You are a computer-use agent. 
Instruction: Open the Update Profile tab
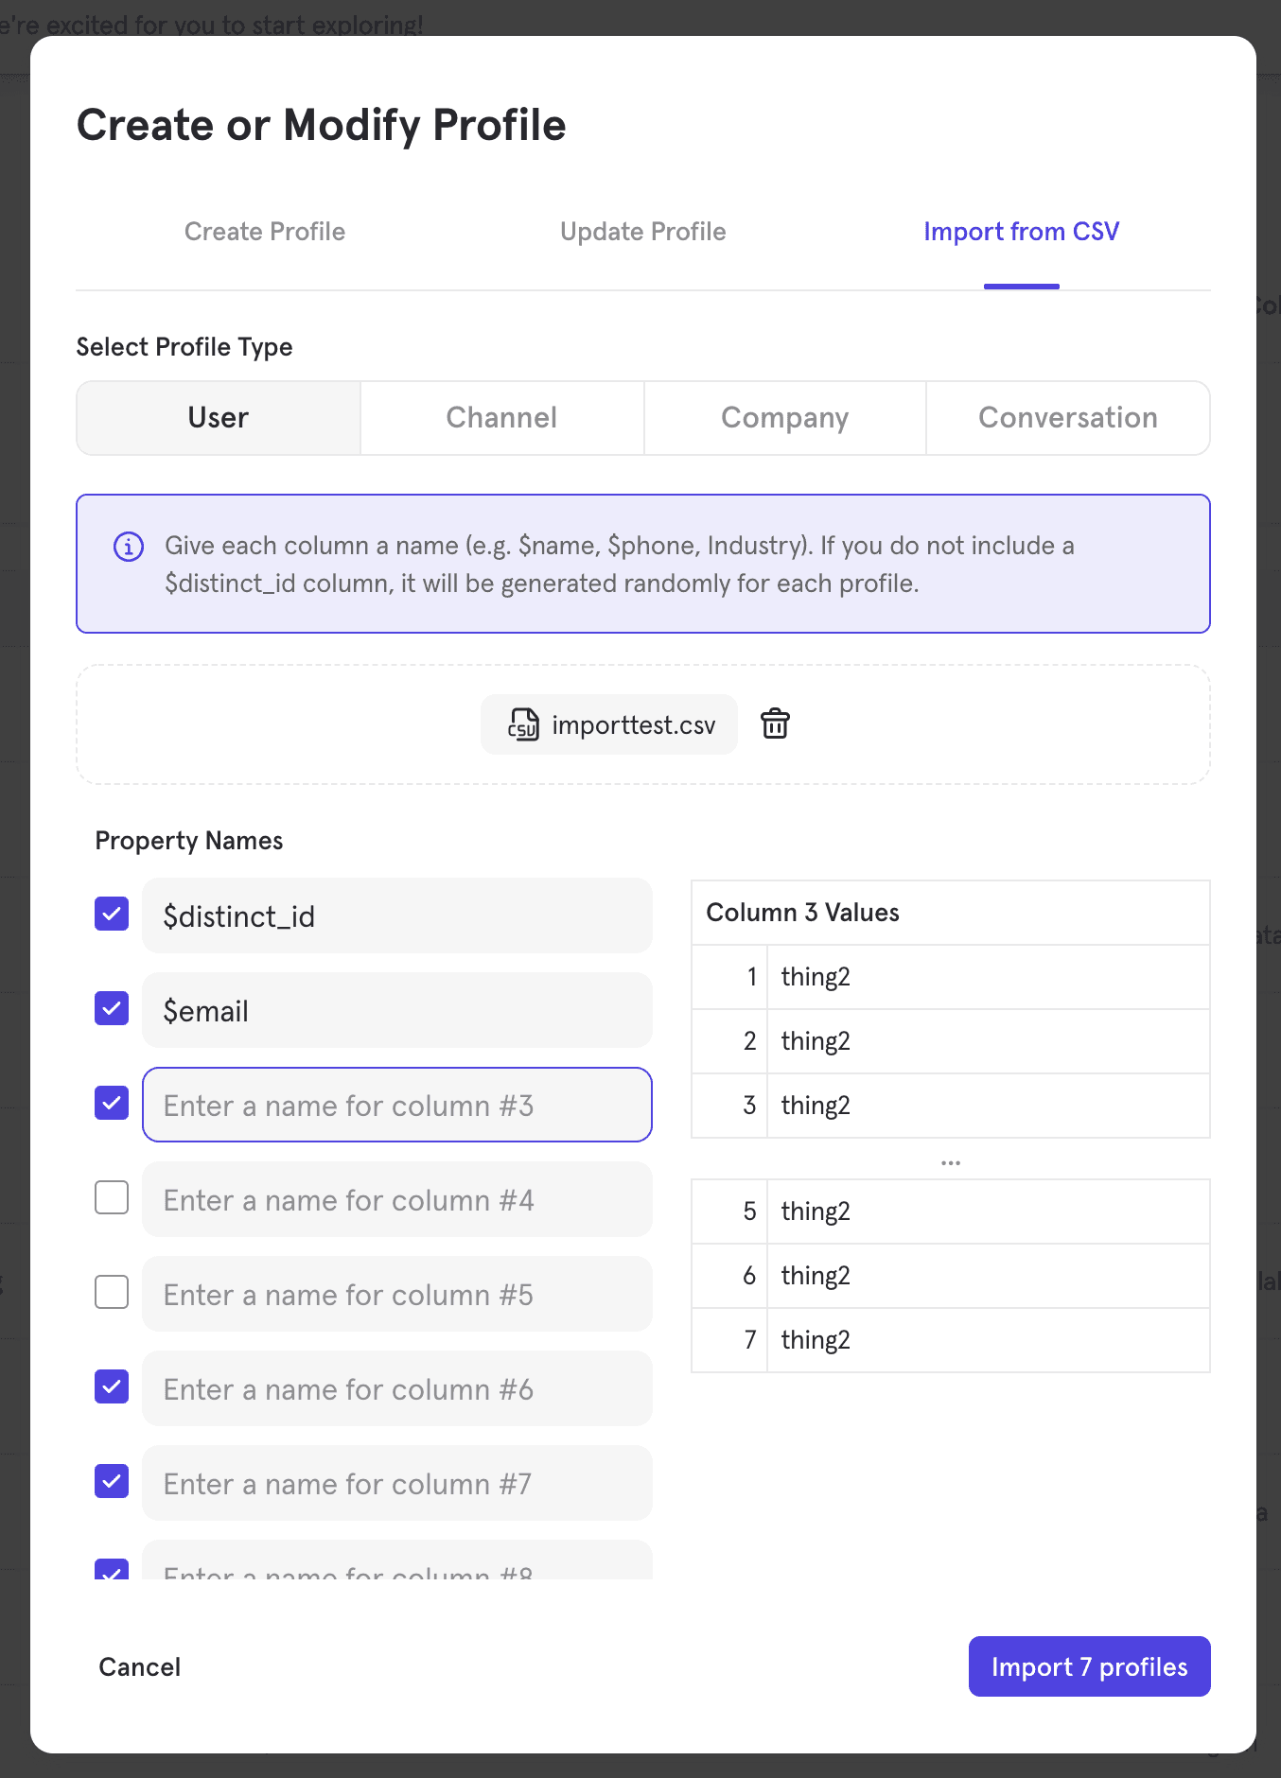[x=642, y=232]
